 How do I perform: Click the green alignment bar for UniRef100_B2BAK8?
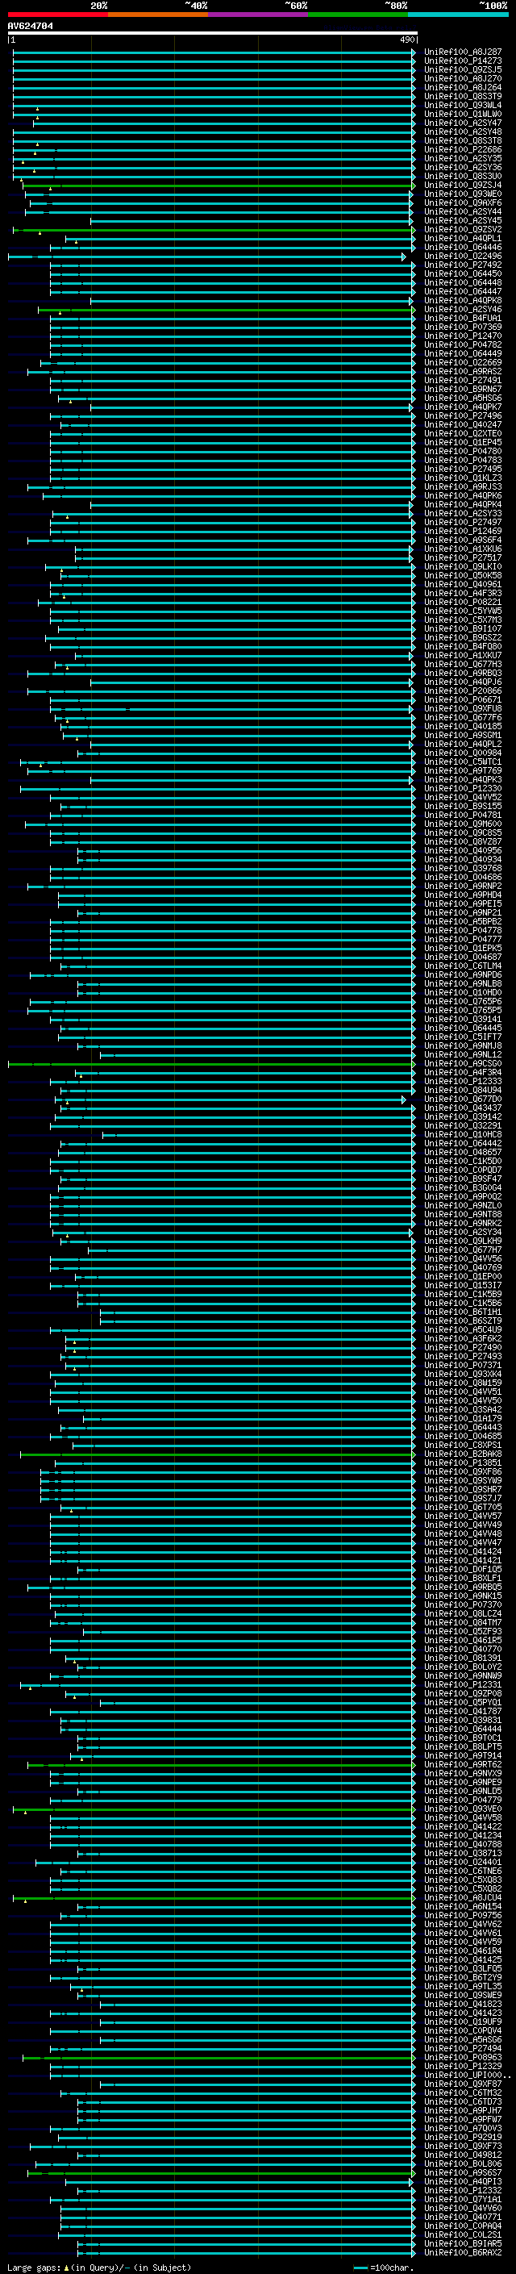[217, 1454]
